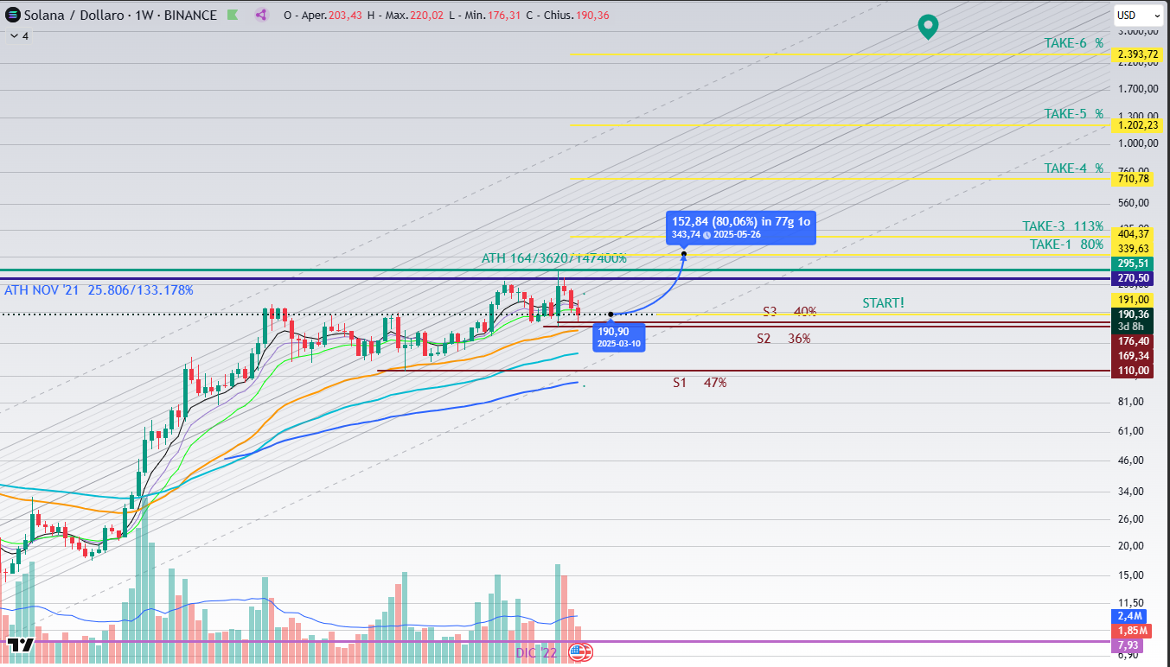Image resolution: width=1170 pixels, height=667 pixels.
Task: Click the green flag market status icon
Action: click(233, 16)
